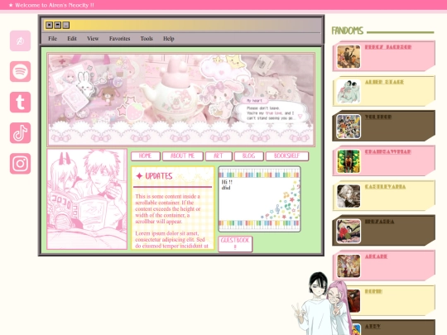Open the Tumblr icon link
The height and width of the screenshot is (335, 447).
20,103
